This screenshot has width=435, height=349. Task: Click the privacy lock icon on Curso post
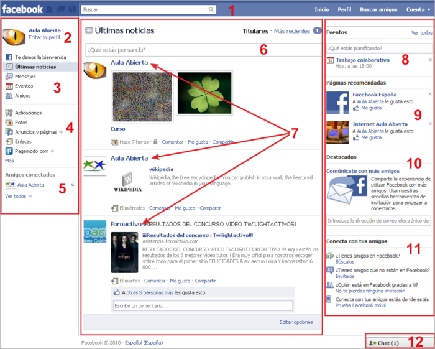[155, 142]
